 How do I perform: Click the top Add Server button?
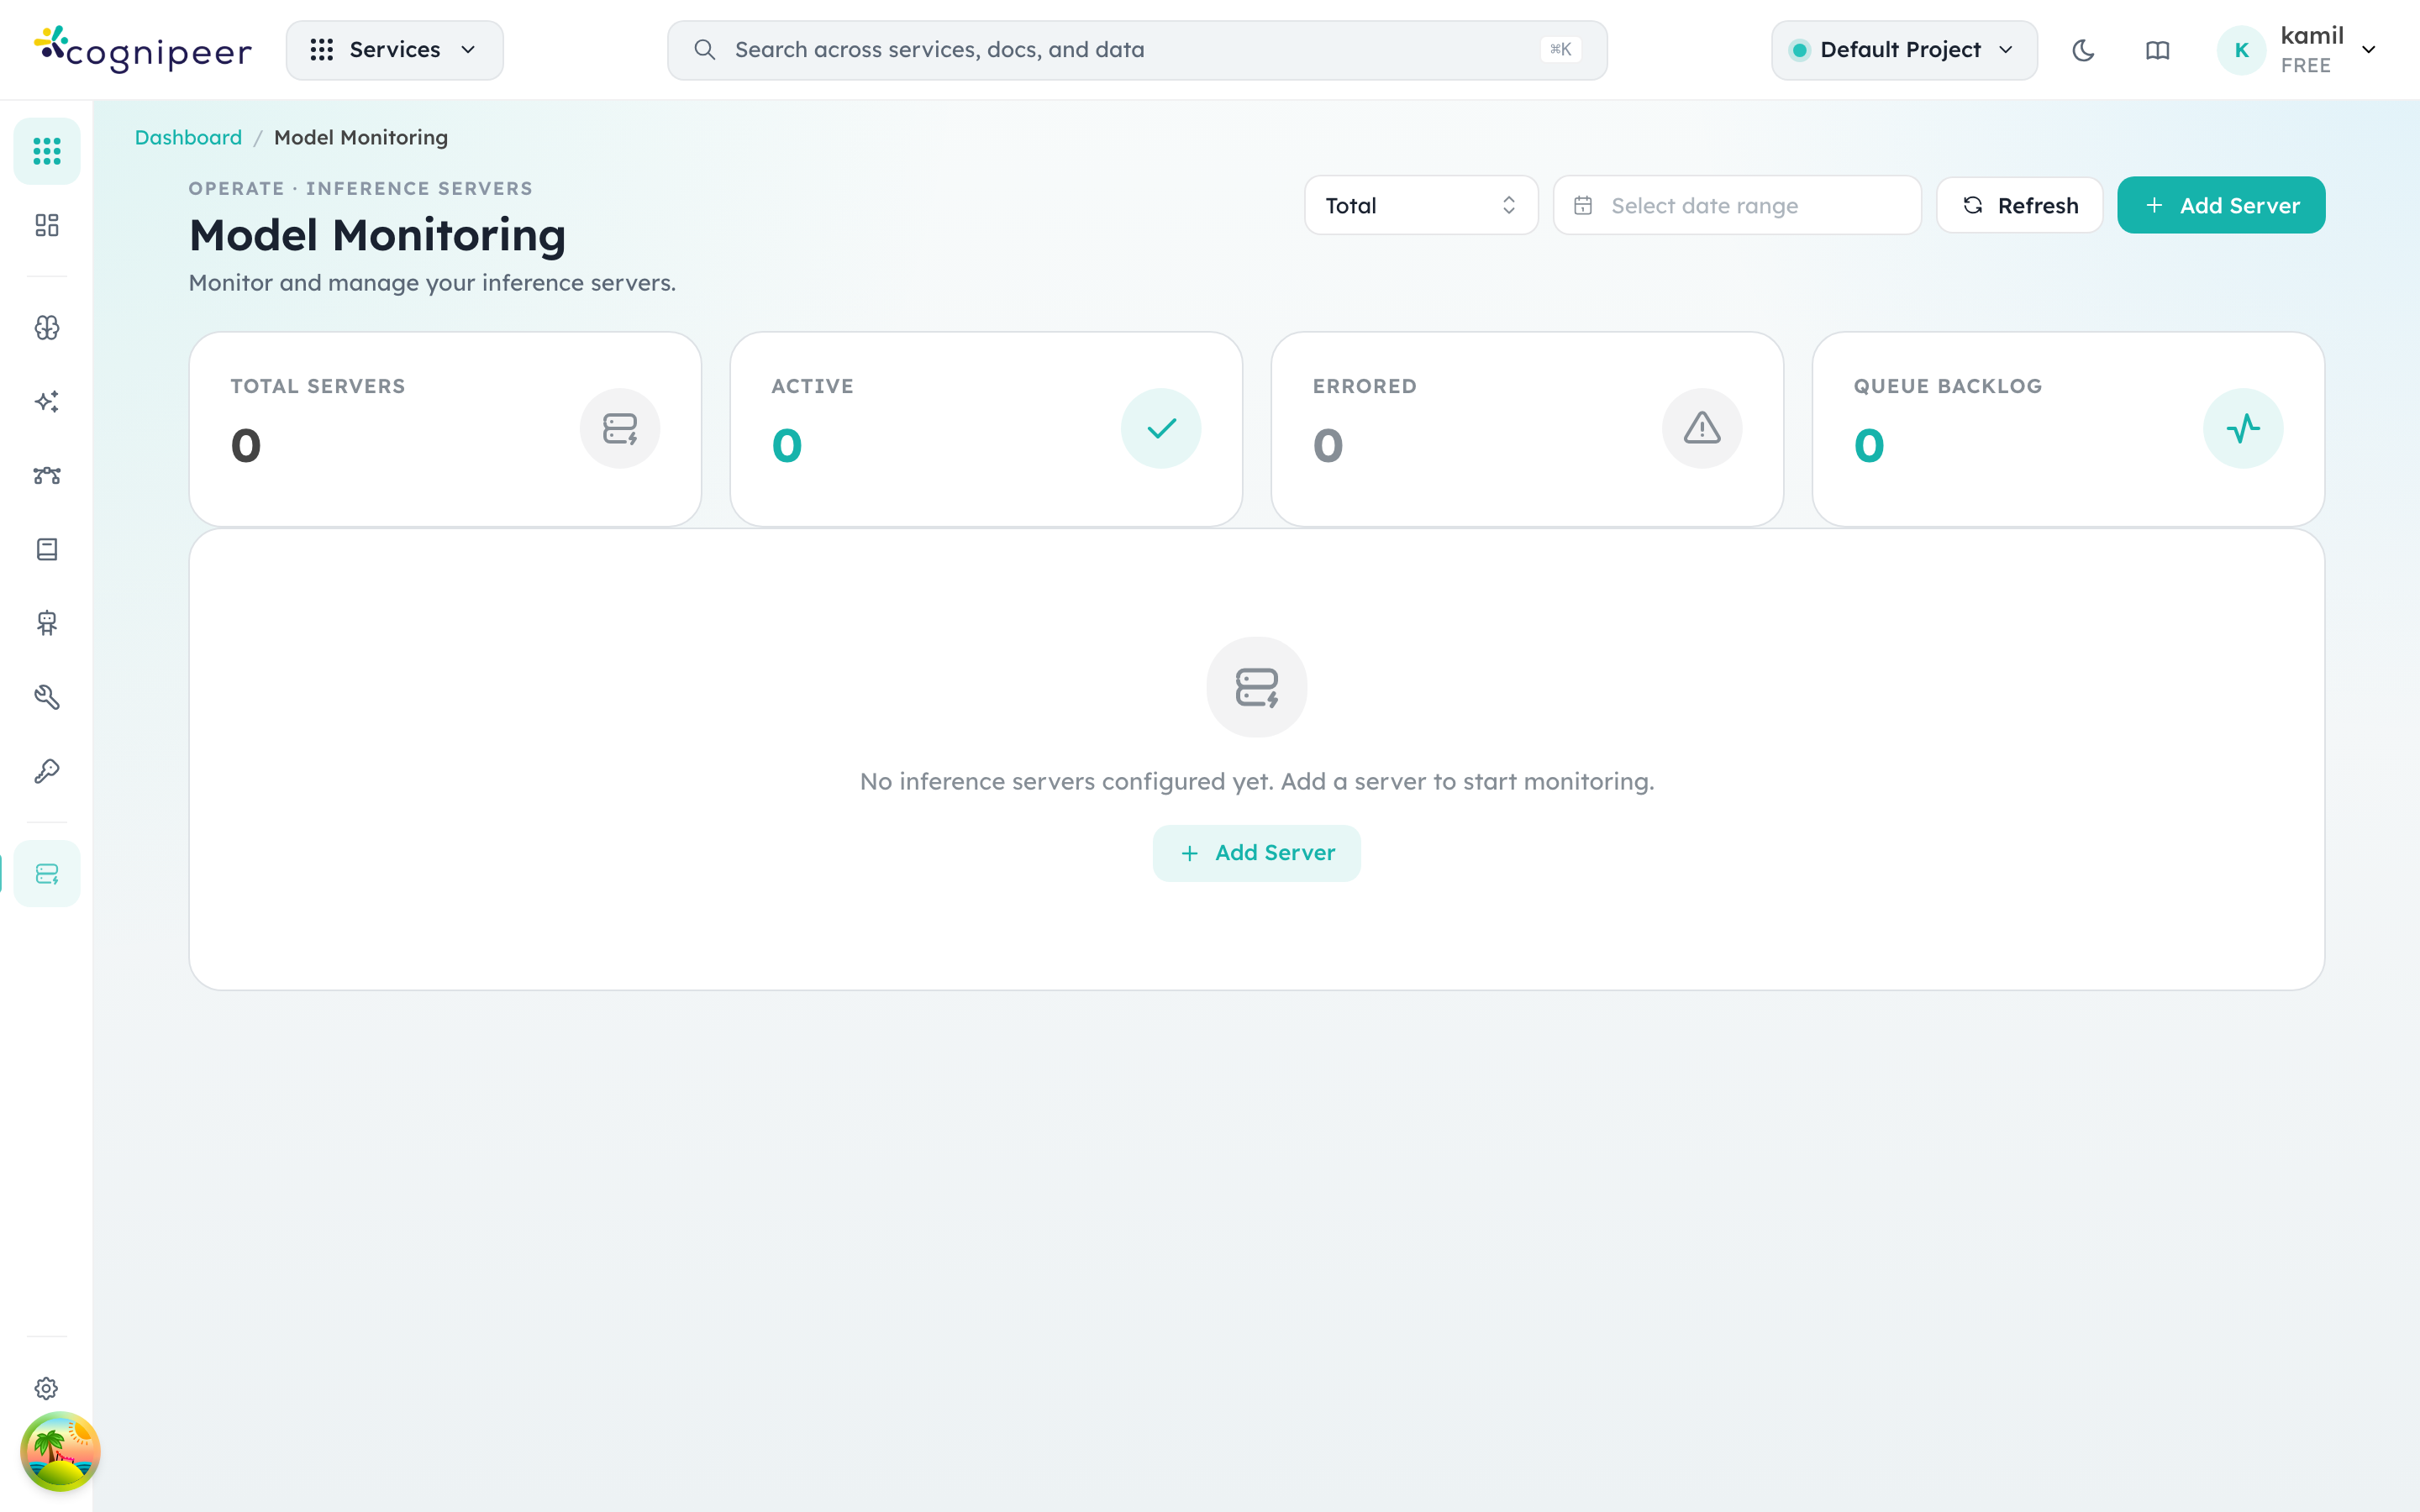pyautogui.click(x=2221, y=205)
